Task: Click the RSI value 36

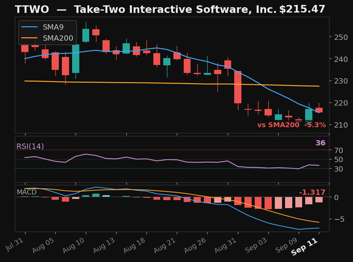Action: click(320, 143)
